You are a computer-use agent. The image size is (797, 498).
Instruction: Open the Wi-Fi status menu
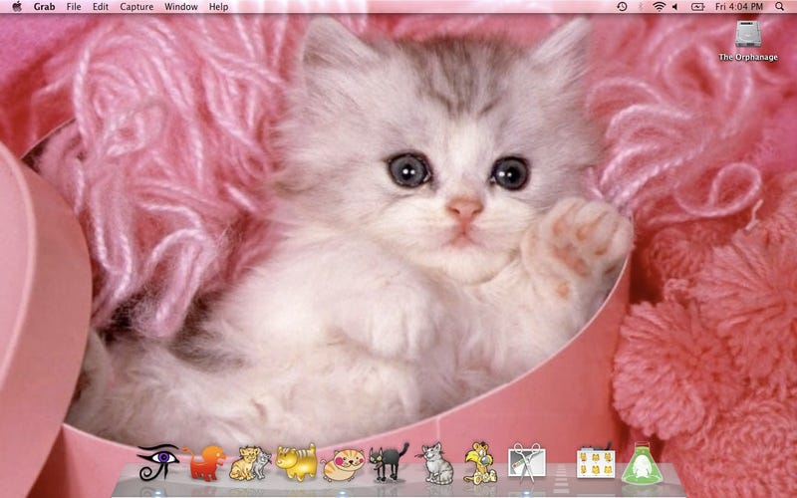click(x=660, y=7)
